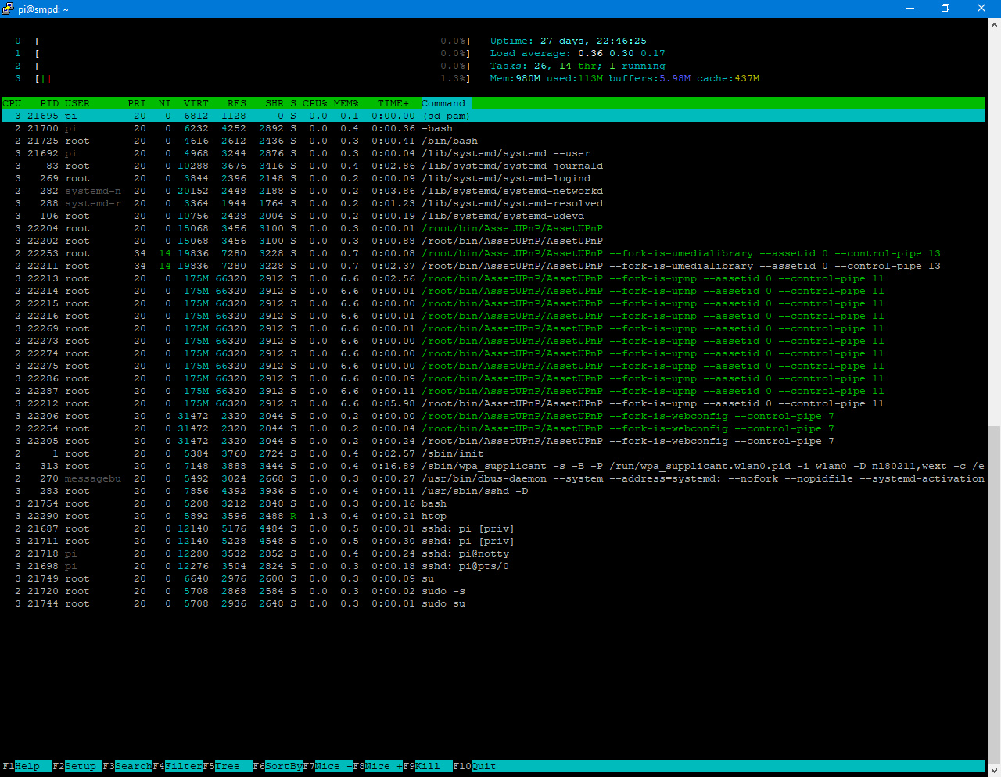This screenshot has width=1001, height=777.
Task: Sort by the USER column header
Action: tap(77, 103)
